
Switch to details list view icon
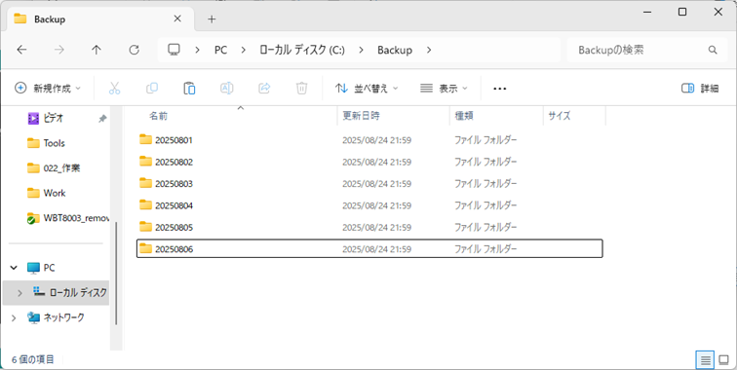[x=705, y=360]
